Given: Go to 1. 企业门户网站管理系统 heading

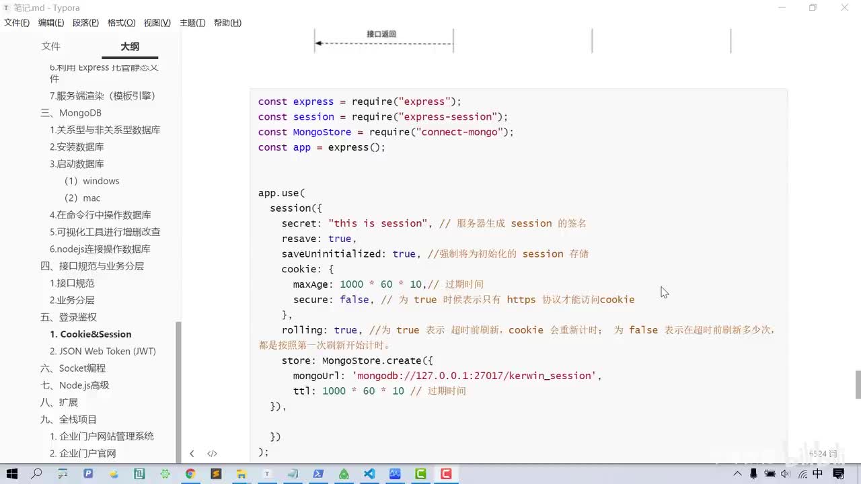Looking at the screenshot, I should [102, 436].
